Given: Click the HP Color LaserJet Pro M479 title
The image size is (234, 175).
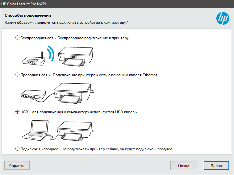Looking at the screenshot, I should (23, 4).
